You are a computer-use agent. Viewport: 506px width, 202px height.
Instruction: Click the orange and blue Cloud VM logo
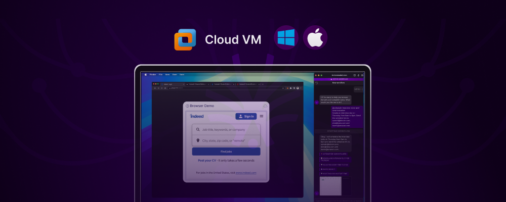(x=185, y=39)
